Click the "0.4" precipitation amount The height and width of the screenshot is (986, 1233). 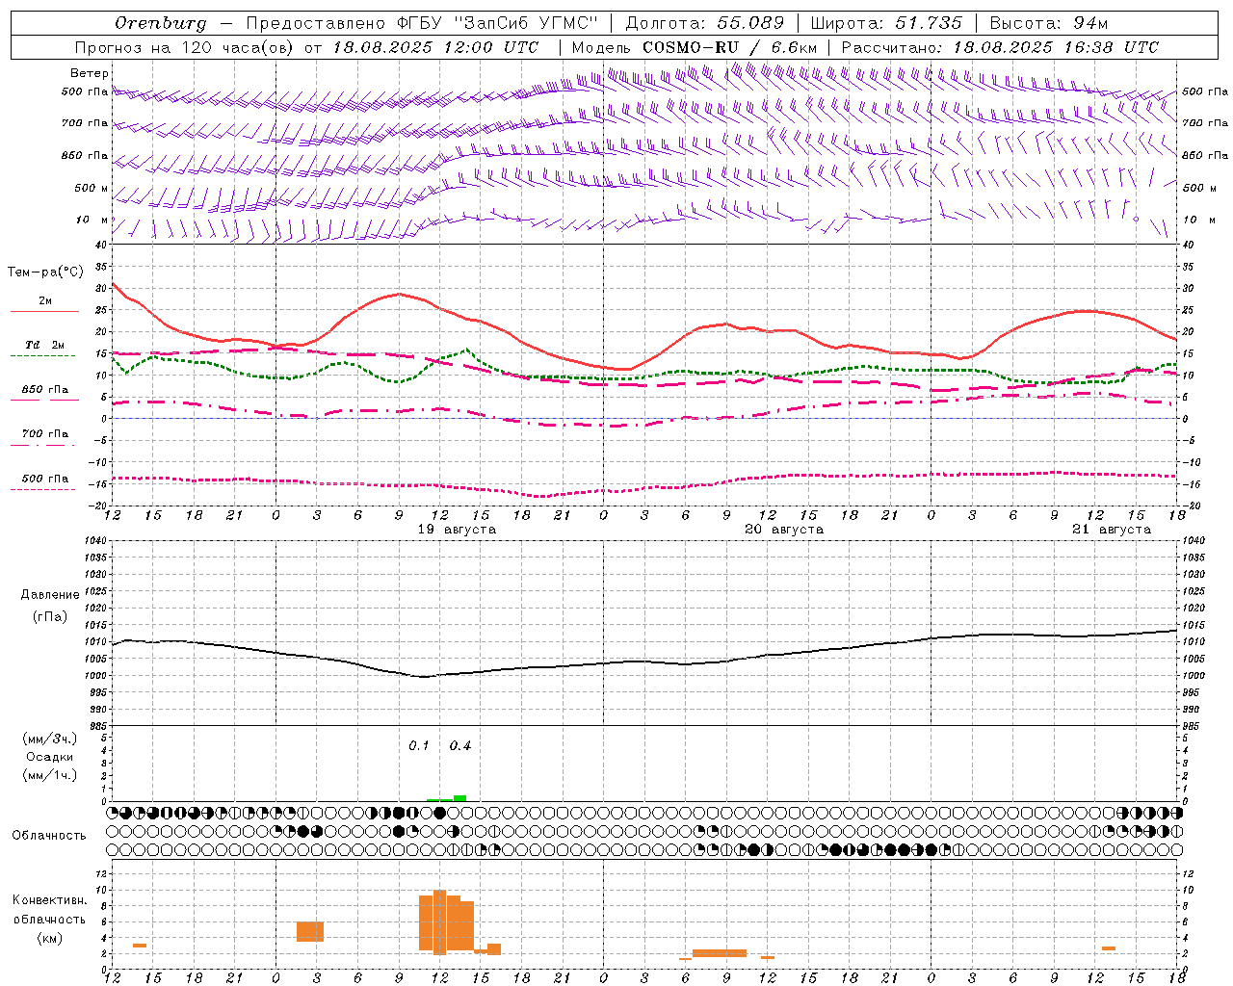460,746
